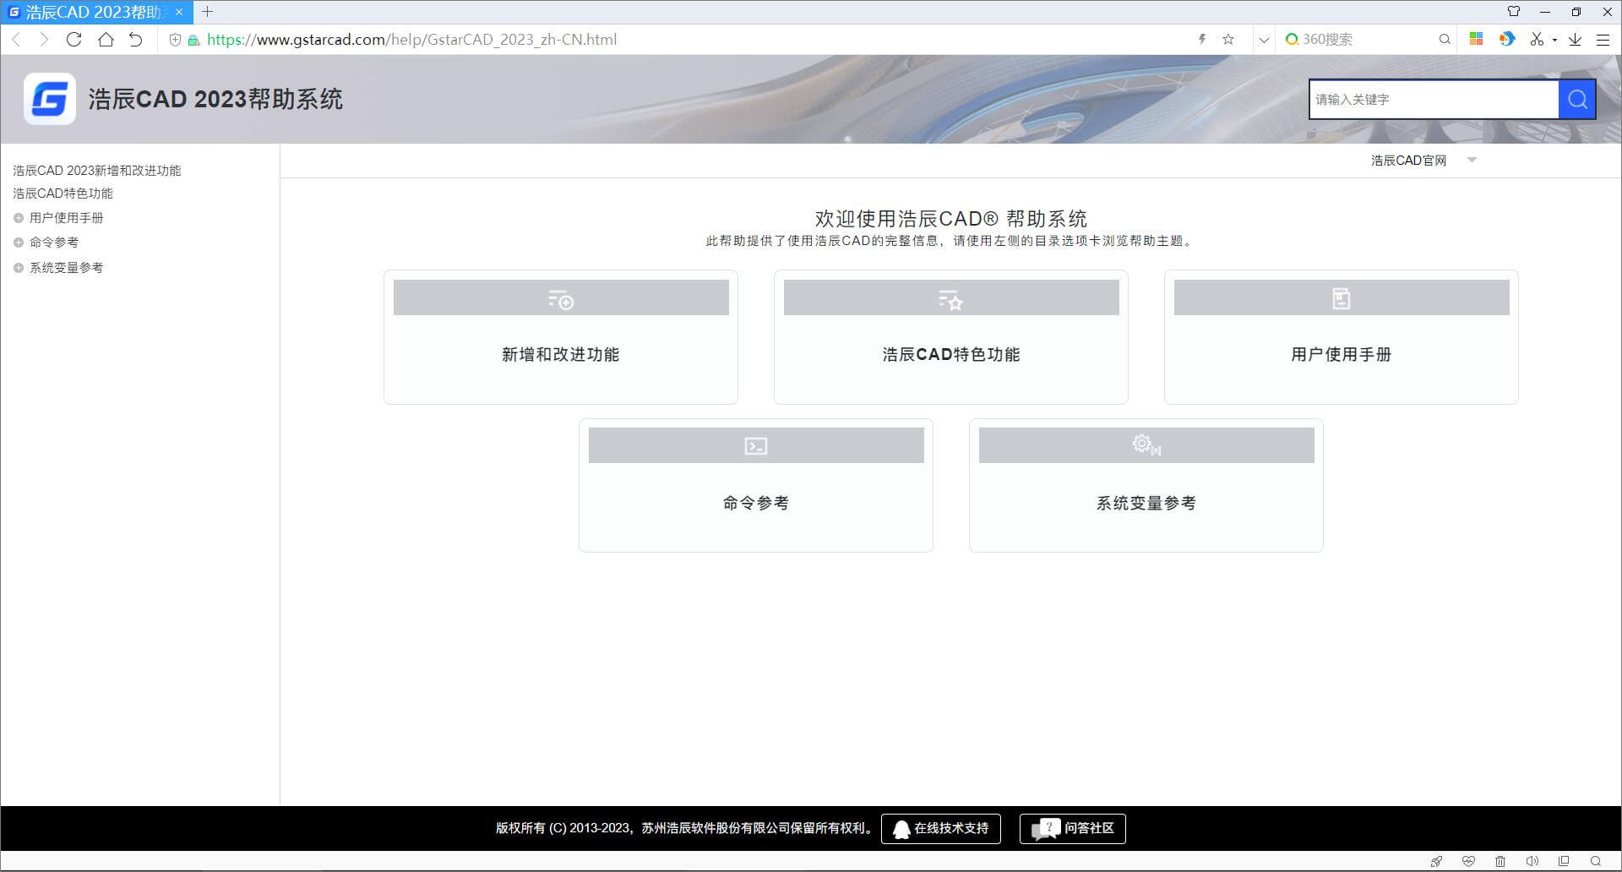Select 用户使用手册 label in the sidebar
1622x872 pixels.
tap(67, 218)
